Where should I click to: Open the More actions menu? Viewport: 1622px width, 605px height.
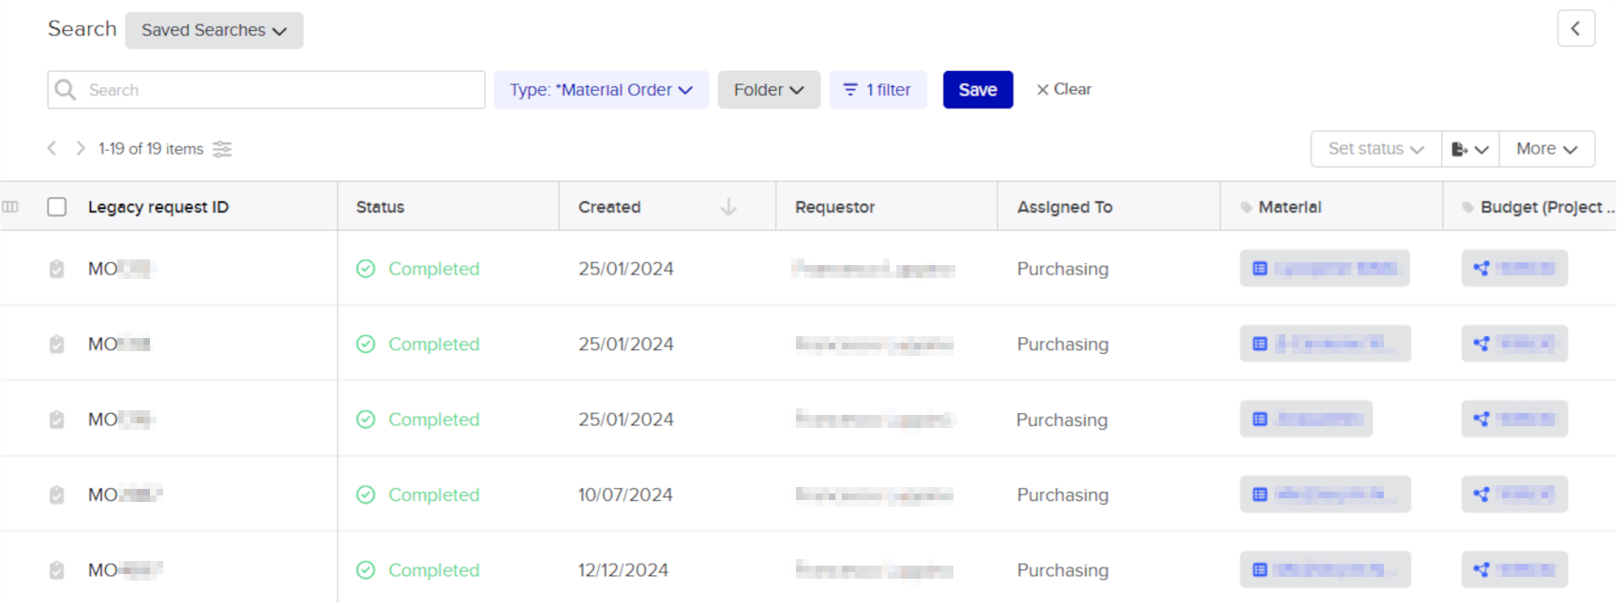tap(1546, 149)
